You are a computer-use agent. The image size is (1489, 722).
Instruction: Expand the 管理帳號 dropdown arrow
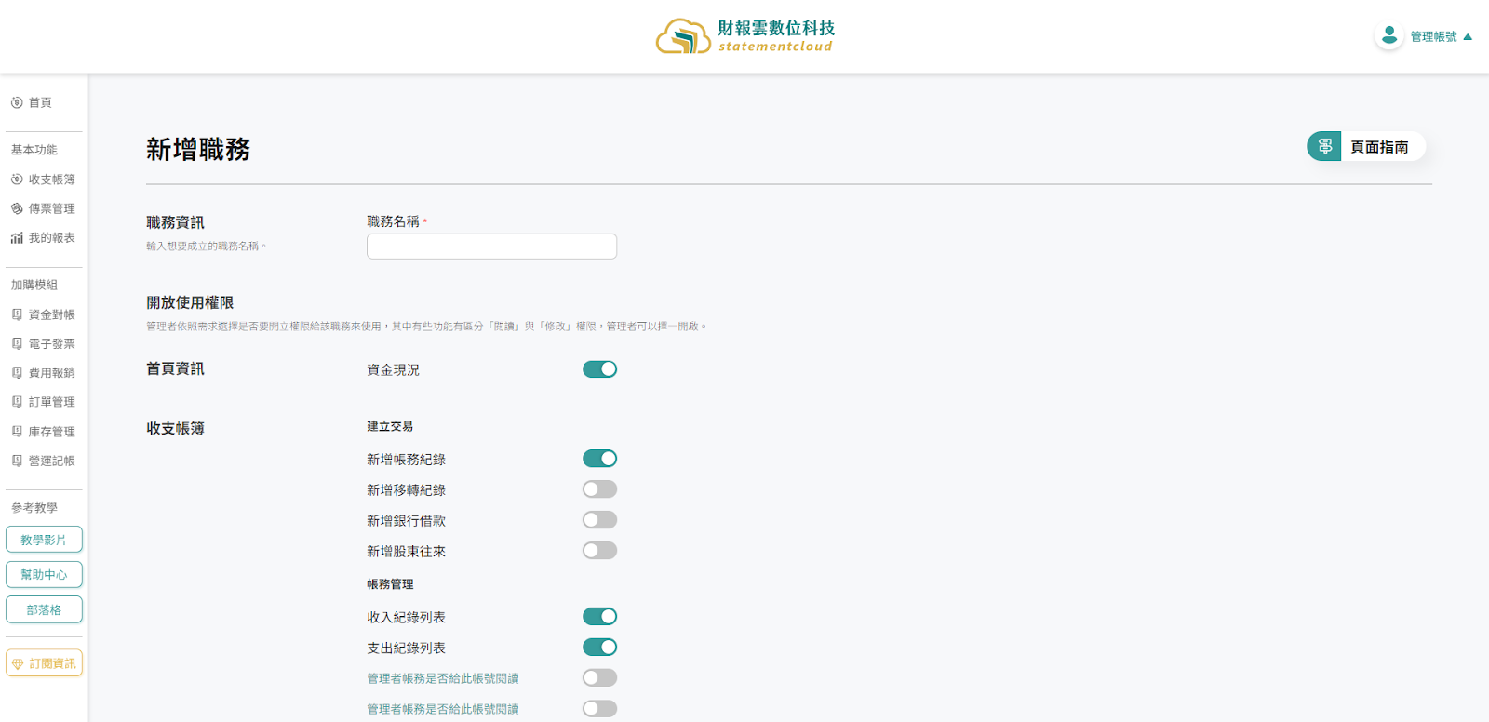click(x=1468, y=37)
